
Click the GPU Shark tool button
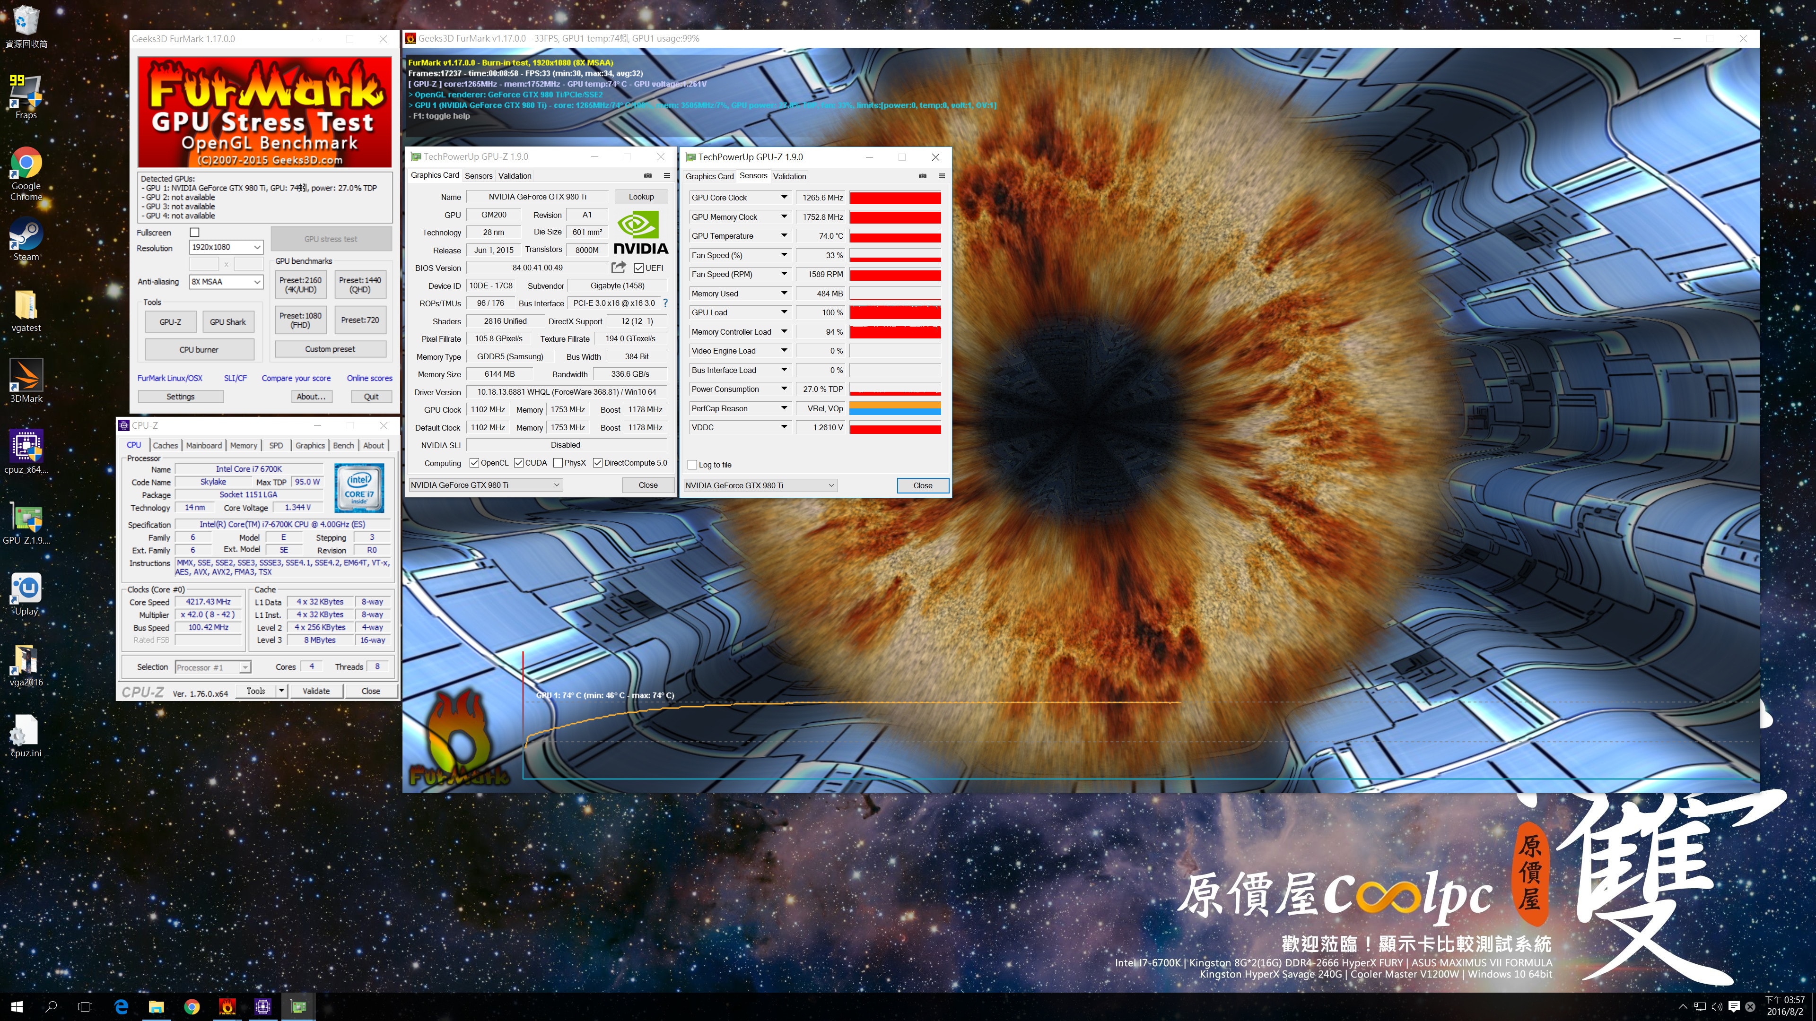pos(227,322)
